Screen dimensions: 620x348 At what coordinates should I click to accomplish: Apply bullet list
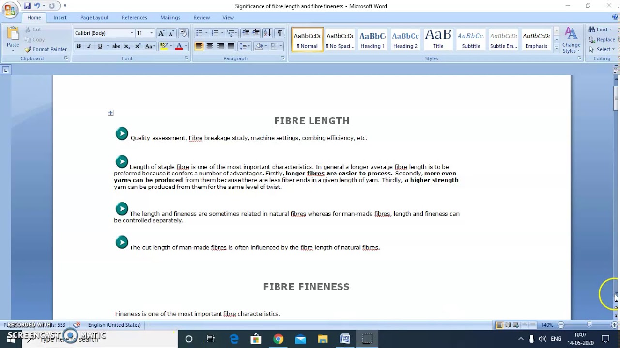tap(199, 33)
